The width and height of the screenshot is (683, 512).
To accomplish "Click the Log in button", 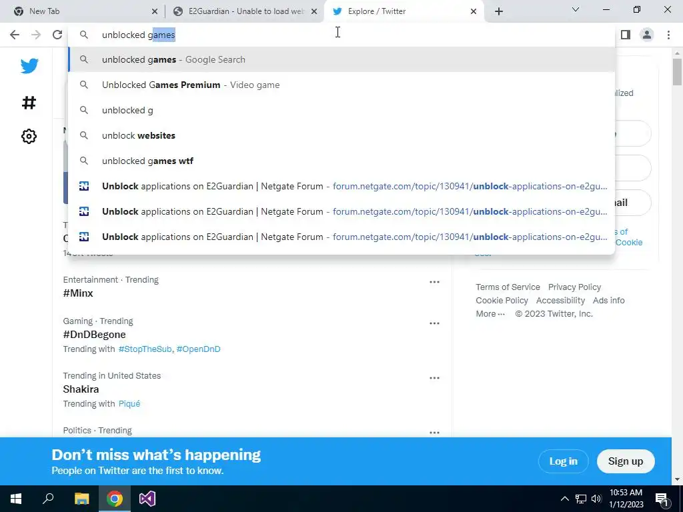I will tap(563, 461).
